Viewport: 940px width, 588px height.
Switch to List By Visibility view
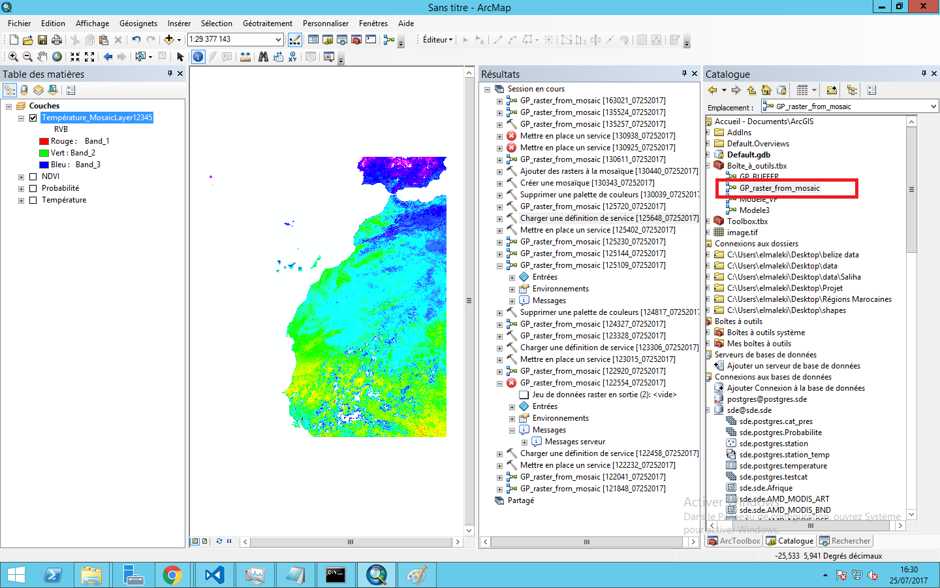[x=39, y=90]
